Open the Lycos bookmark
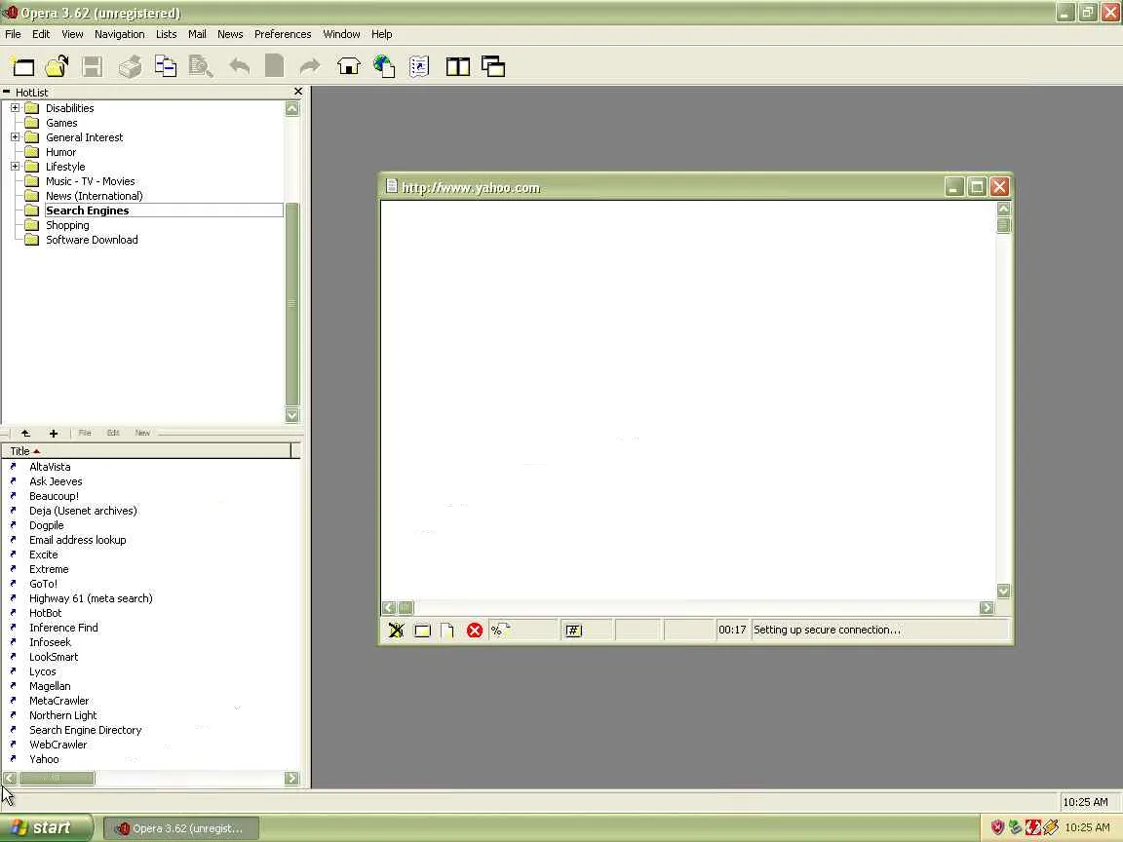This screenshot has width=1123, height=842. click(42, 671)
